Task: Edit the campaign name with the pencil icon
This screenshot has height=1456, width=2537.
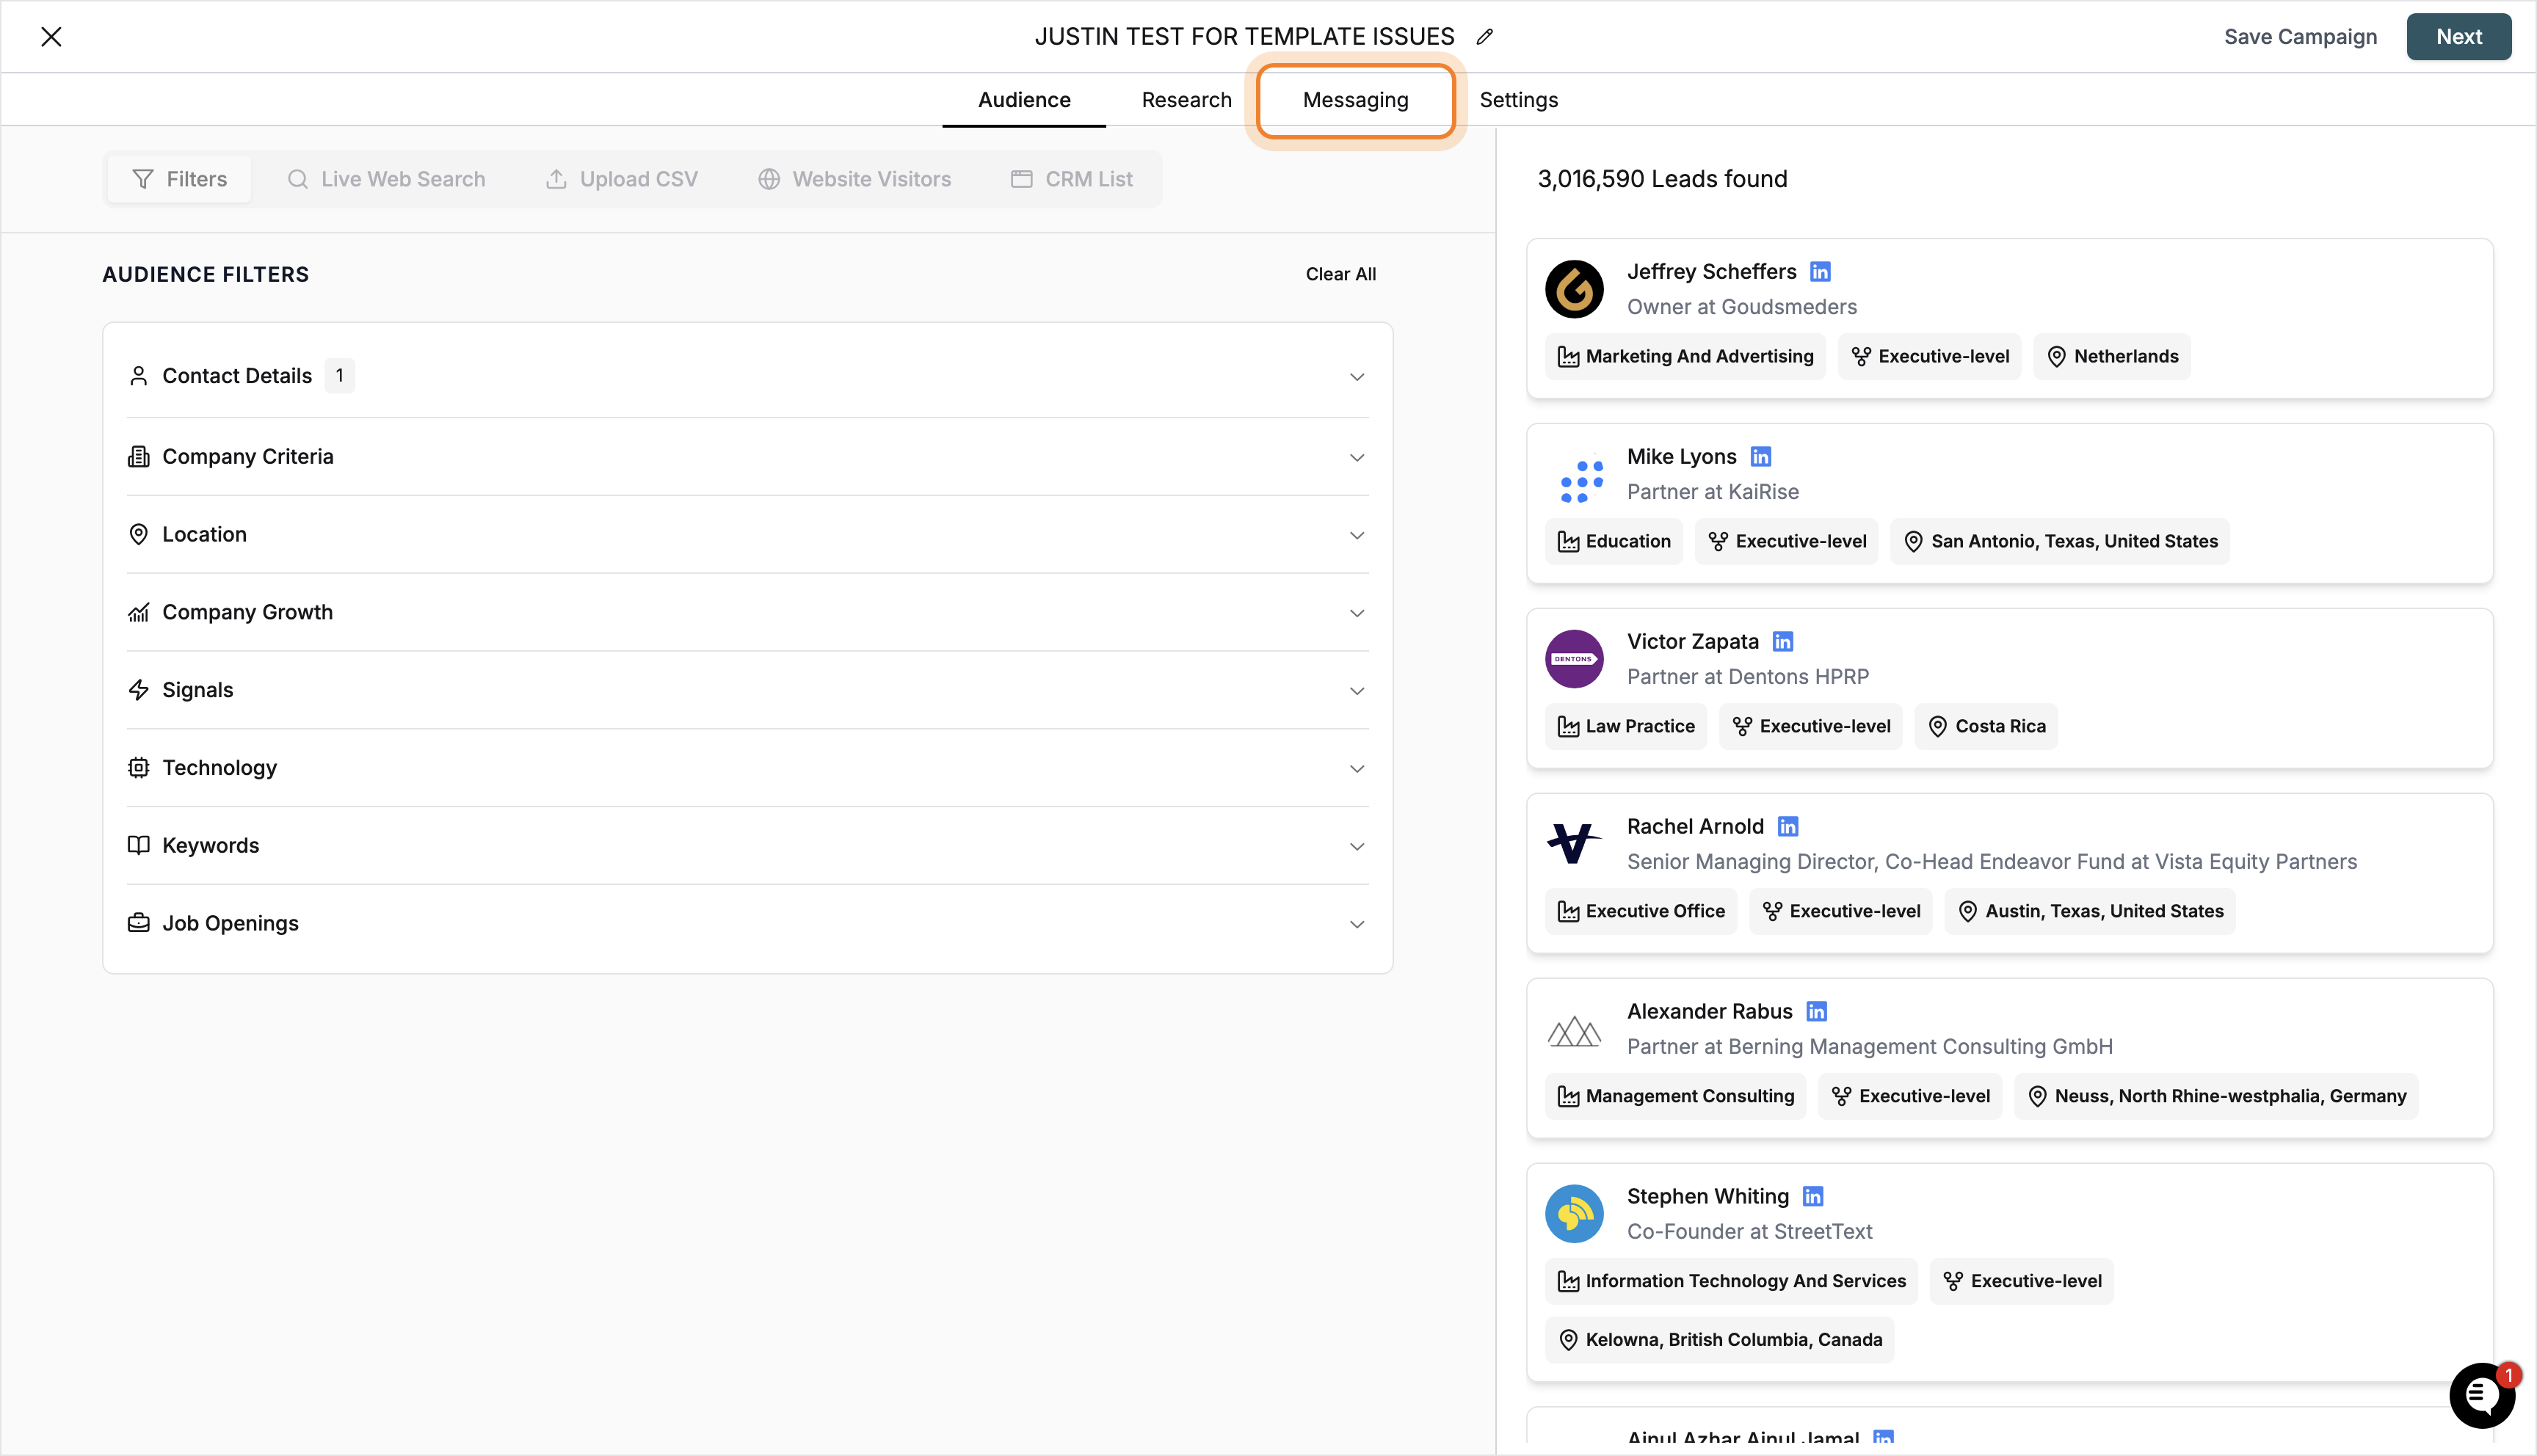Action: tap(1484, 36)
